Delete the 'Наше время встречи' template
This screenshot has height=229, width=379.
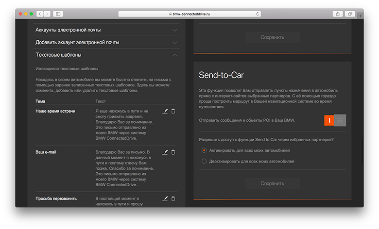point(173,111)
